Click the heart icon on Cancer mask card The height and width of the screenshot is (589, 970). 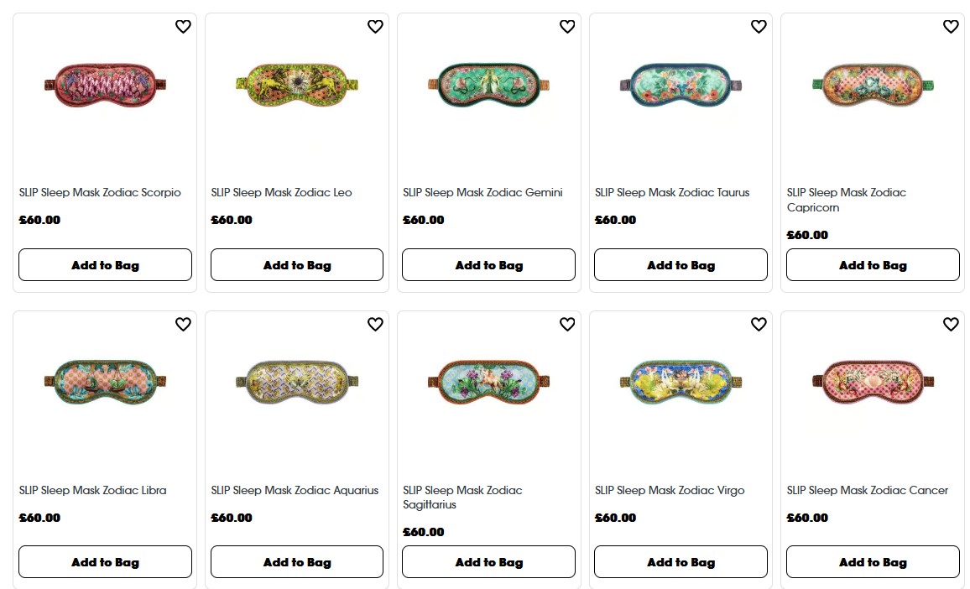[951, 324]
